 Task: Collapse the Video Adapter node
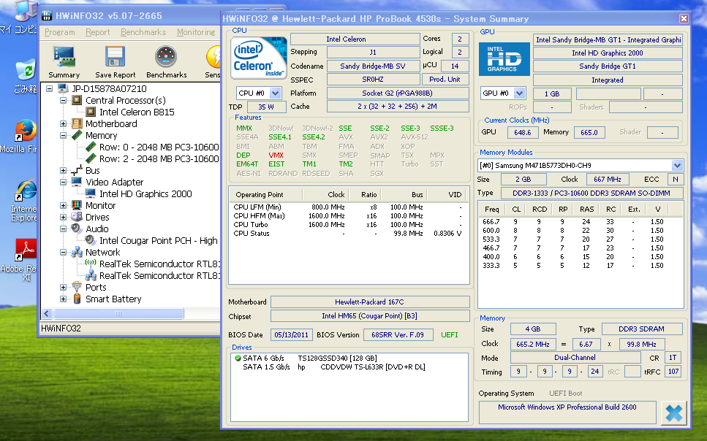click(x=63, y=182)
